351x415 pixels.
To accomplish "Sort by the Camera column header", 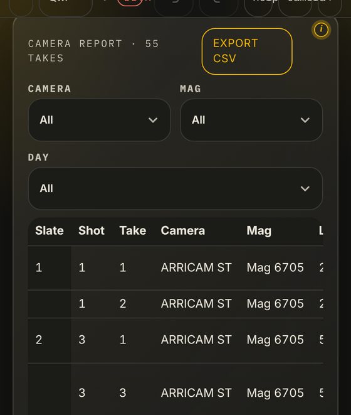I will (183, 230).
